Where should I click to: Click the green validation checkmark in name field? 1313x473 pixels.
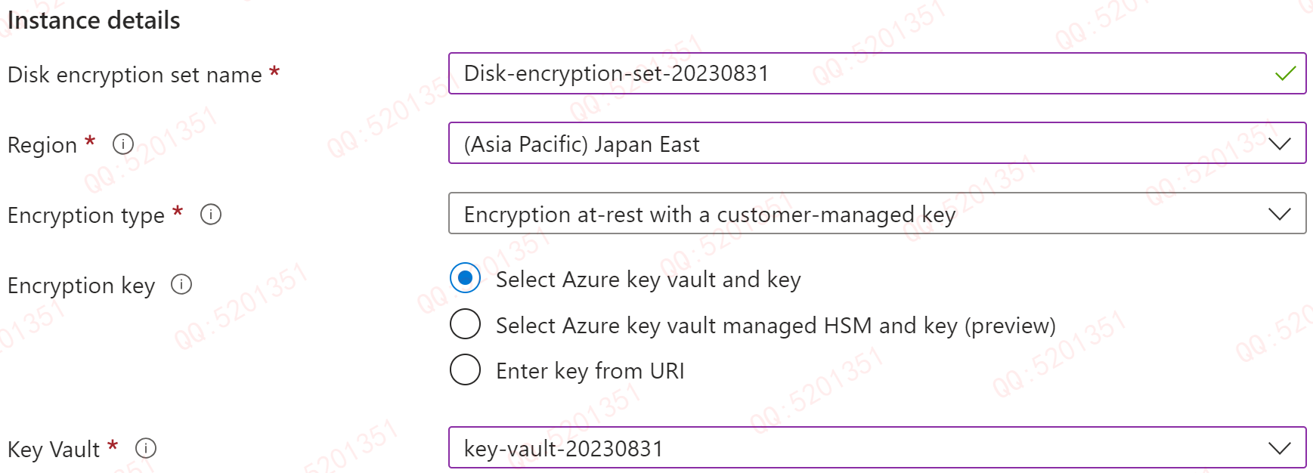coord(1285,73)
